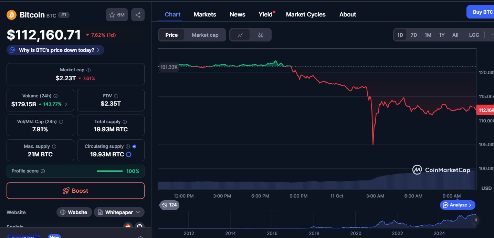Click the share icon button
Image resolution: width=494 pixels, height=238 pixels.
tap(138, 15)
